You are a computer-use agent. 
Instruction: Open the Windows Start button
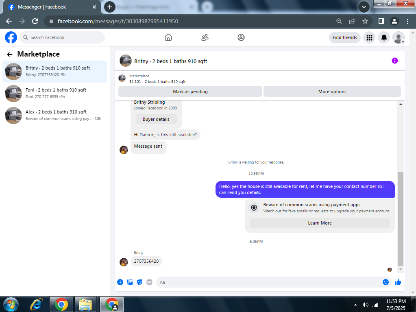(x=11, y=304)
